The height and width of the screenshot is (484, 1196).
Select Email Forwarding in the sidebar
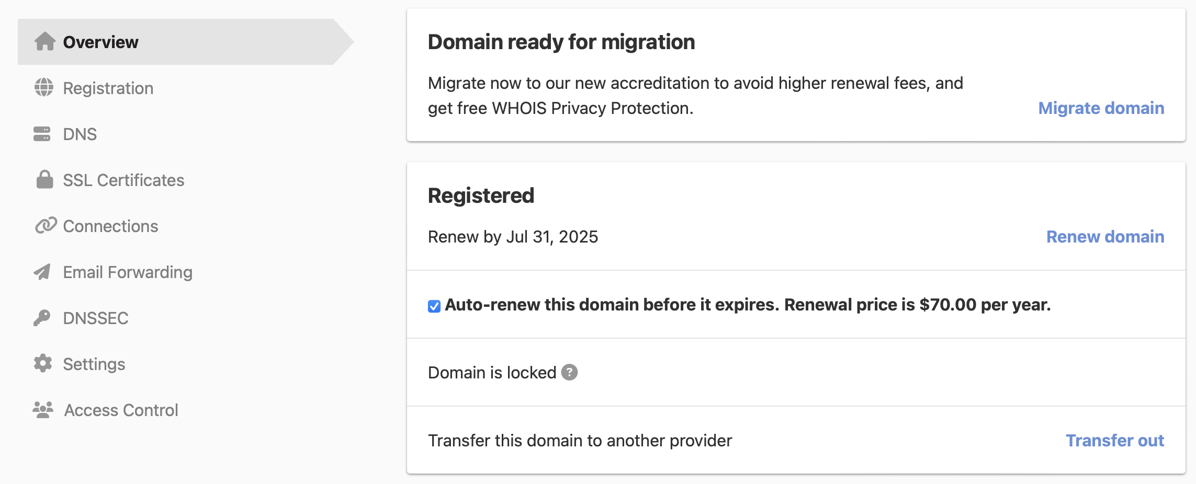pos(128,272)
